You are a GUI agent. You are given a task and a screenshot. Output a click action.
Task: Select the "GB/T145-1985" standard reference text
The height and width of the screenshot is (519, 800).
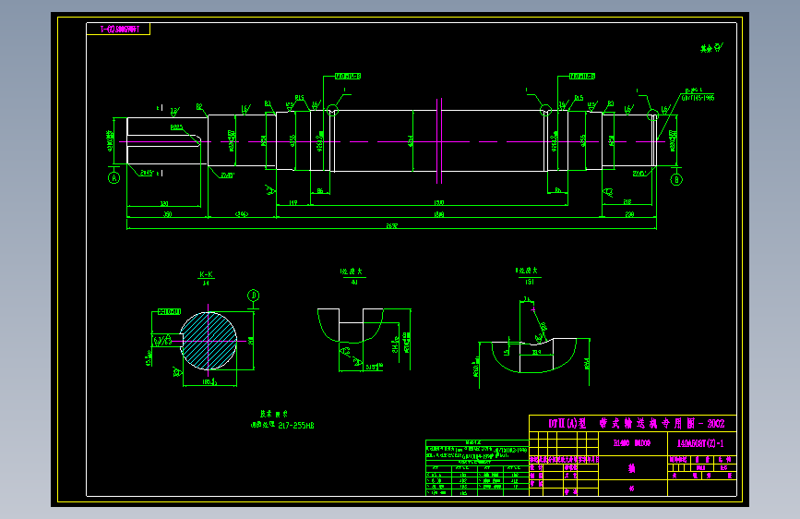point(698,98)
